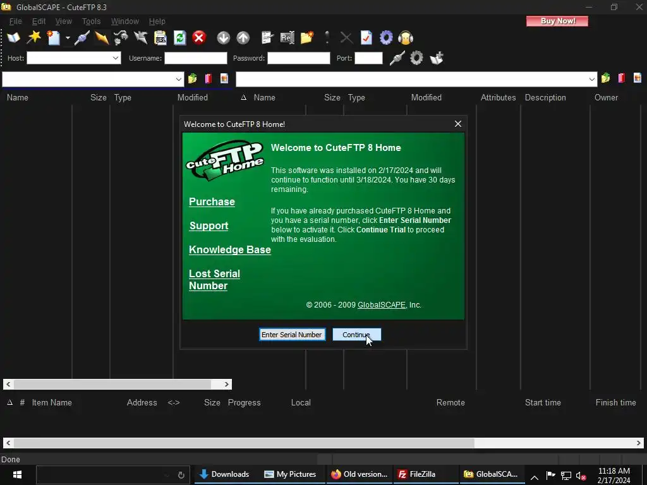Click the edit document toolbar icon
The width and height of the screenshot is (647, 485).
[267, 38]
